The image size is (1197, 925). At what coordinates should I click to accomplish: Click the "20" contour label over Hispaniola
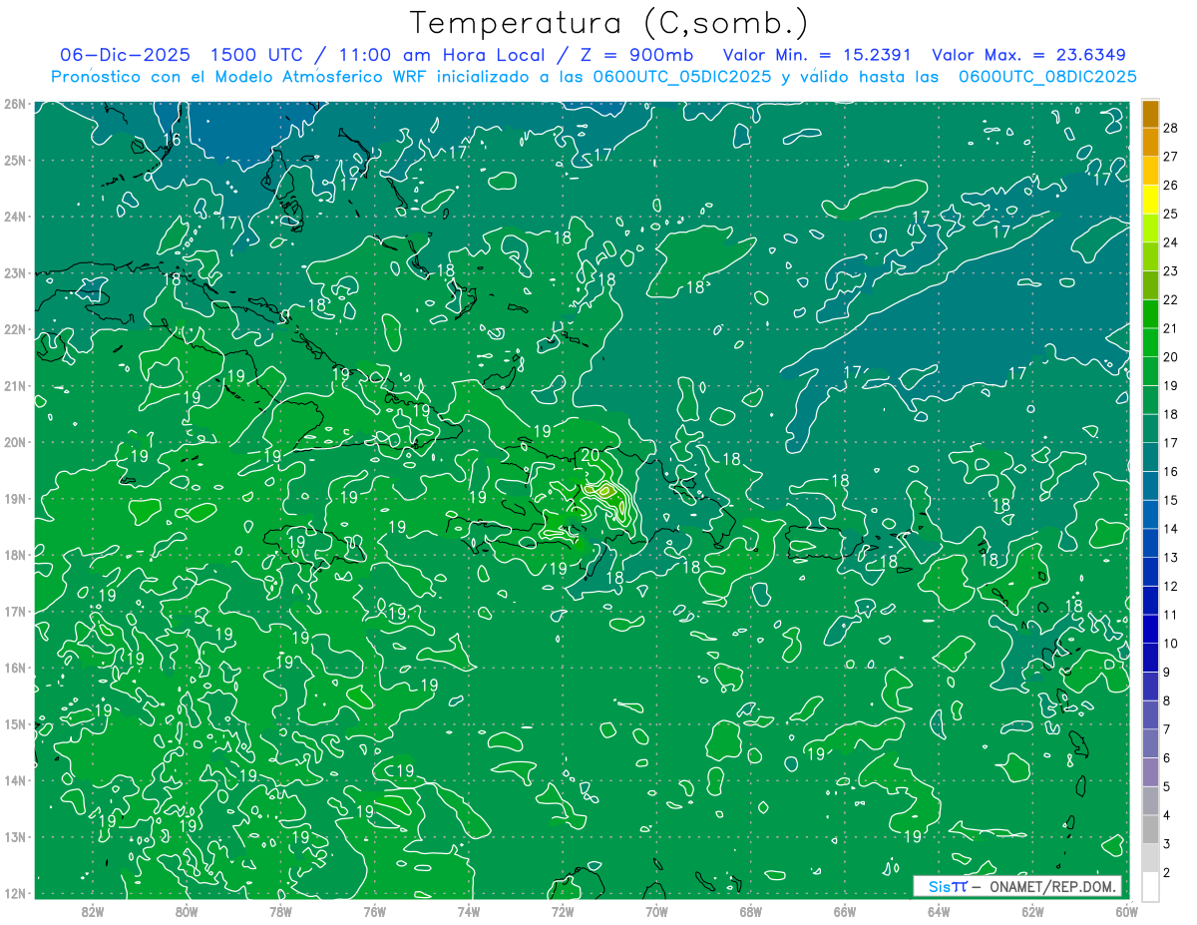tap(590, 455)
